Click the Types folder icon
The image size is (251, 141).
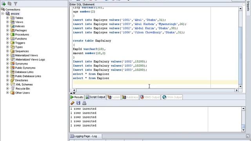(x=12, y=47)
